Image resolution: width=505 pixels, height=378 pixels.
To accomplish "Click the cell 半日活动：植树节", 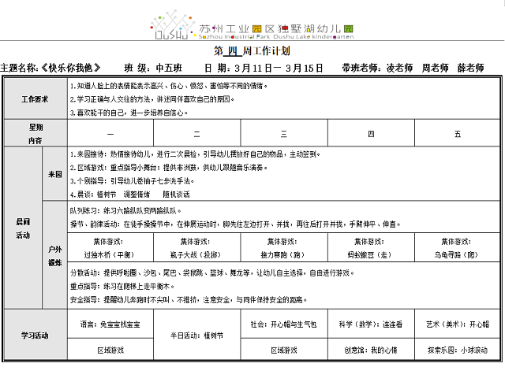I will coord(196,335).
